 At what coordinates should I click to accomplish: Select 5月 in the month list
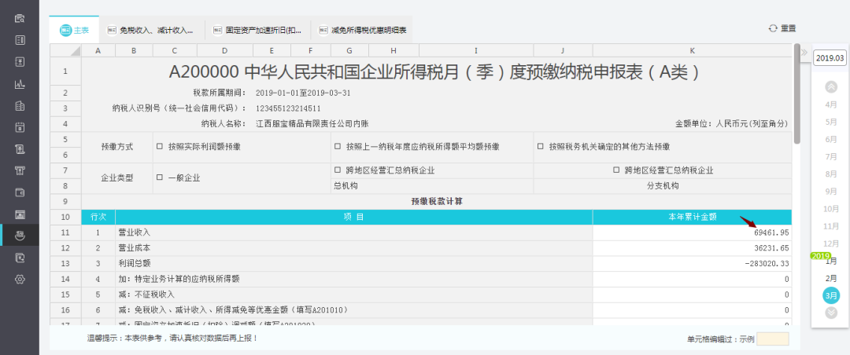[830, 122]
